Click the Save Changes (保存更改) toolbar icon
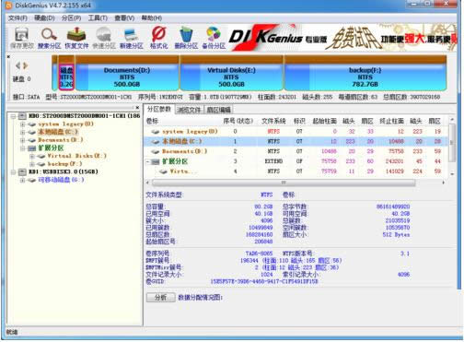 coord(21,38)
